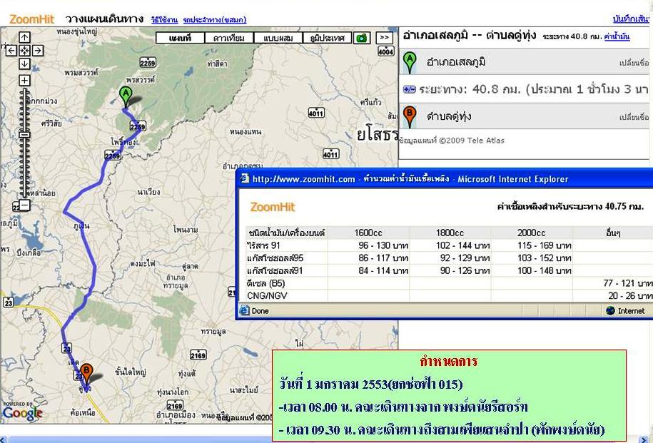
Task: Expand route details with the +/- icon
Action: click(409, 89)
